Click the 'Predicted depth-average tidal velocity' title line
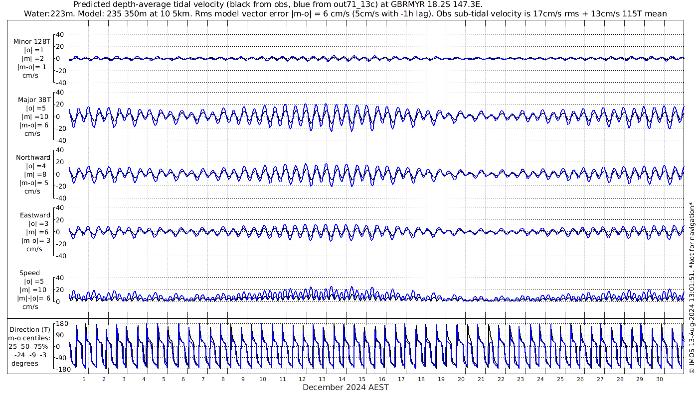Screen dimensions: 698x398 278,4
